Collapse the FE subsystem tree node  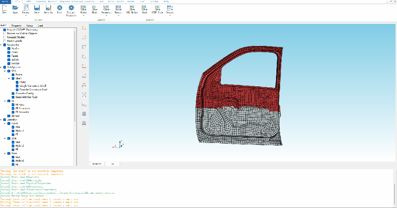[5, 101]
